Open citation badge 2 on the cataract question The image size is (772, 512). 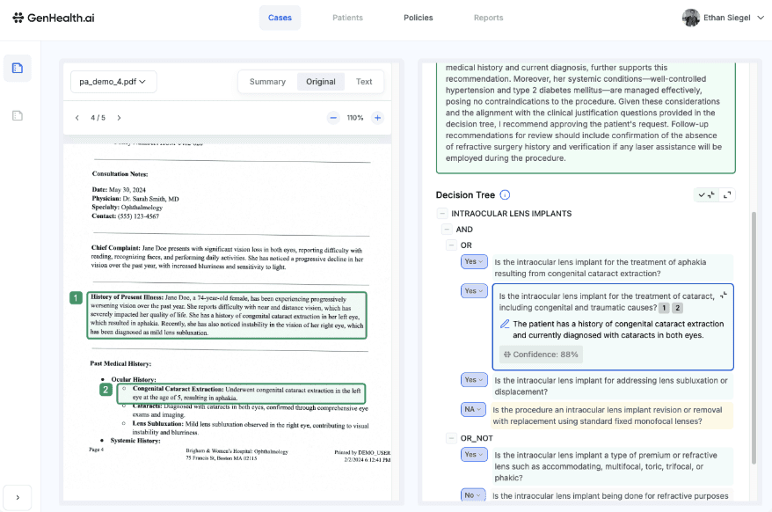coord(677,308)
